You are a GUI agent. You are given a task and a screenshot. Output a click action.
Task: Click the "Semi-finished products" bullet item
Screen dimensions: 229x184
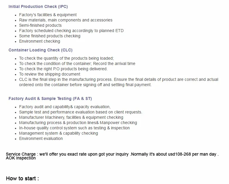click(40, 25)
